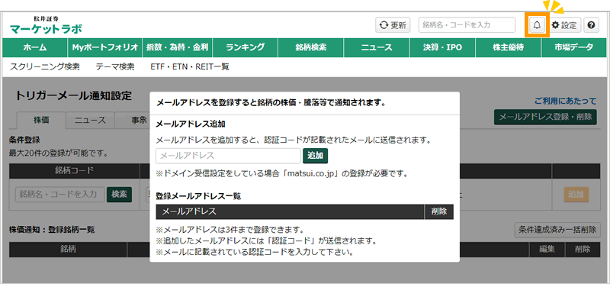Select the スクリーニング検索 submenu link

click(45, 67)
